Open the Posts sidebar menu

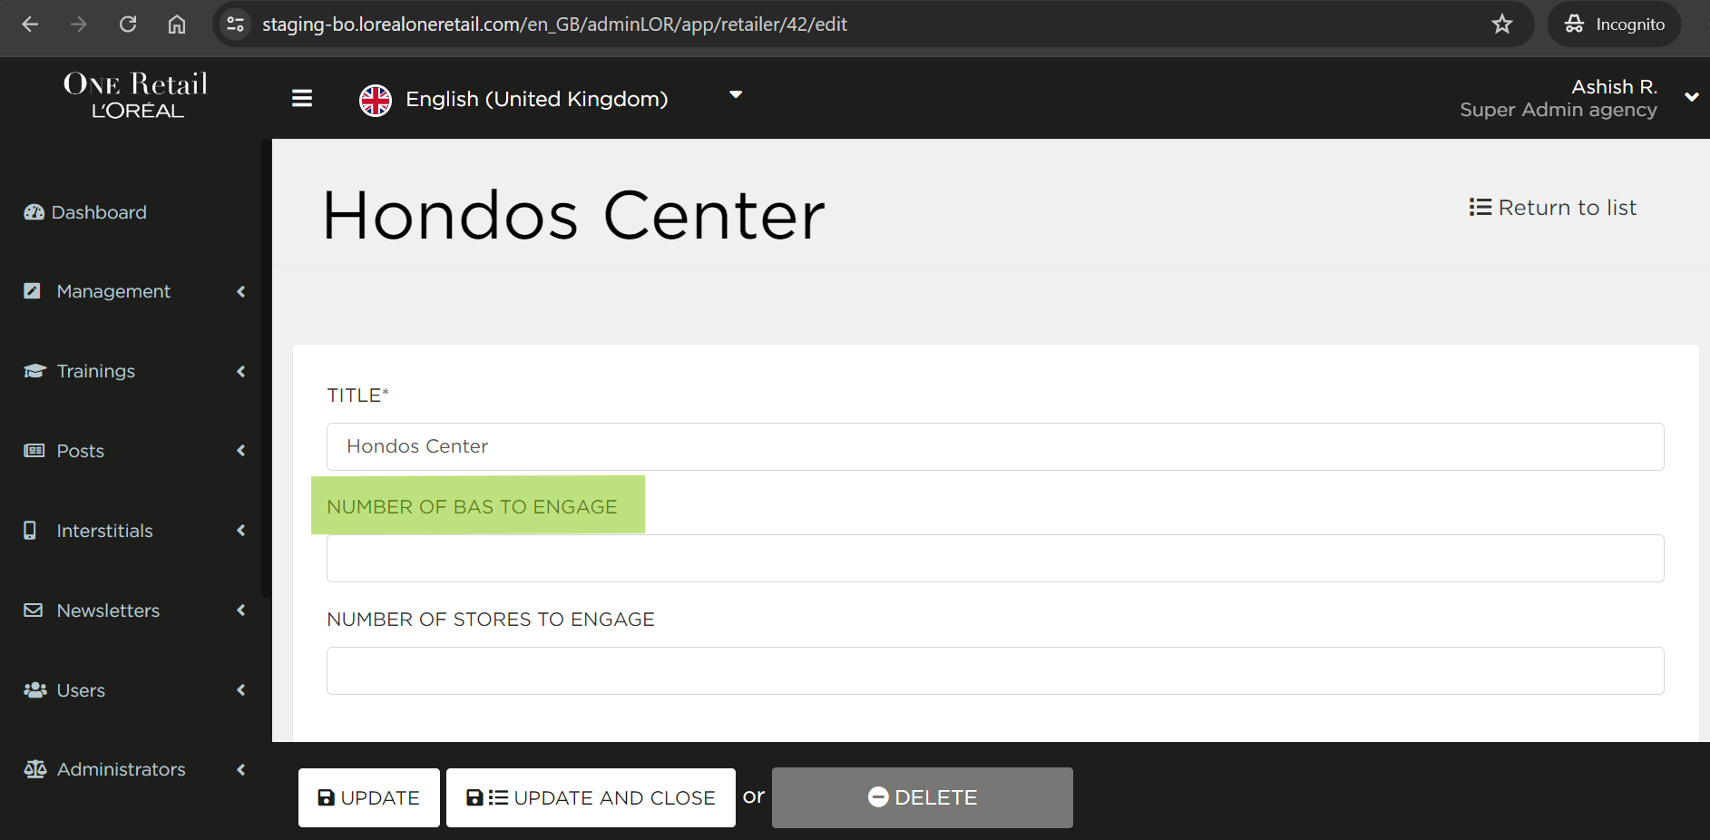point(81,451)
